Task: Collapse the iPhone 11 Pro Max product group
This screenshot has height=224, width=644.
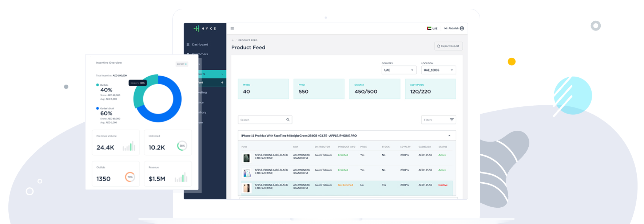Action: 449,136
